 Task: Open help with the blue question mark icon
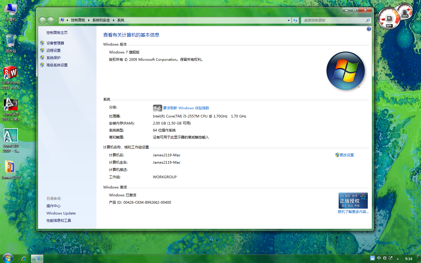click(x=369, y=29)
